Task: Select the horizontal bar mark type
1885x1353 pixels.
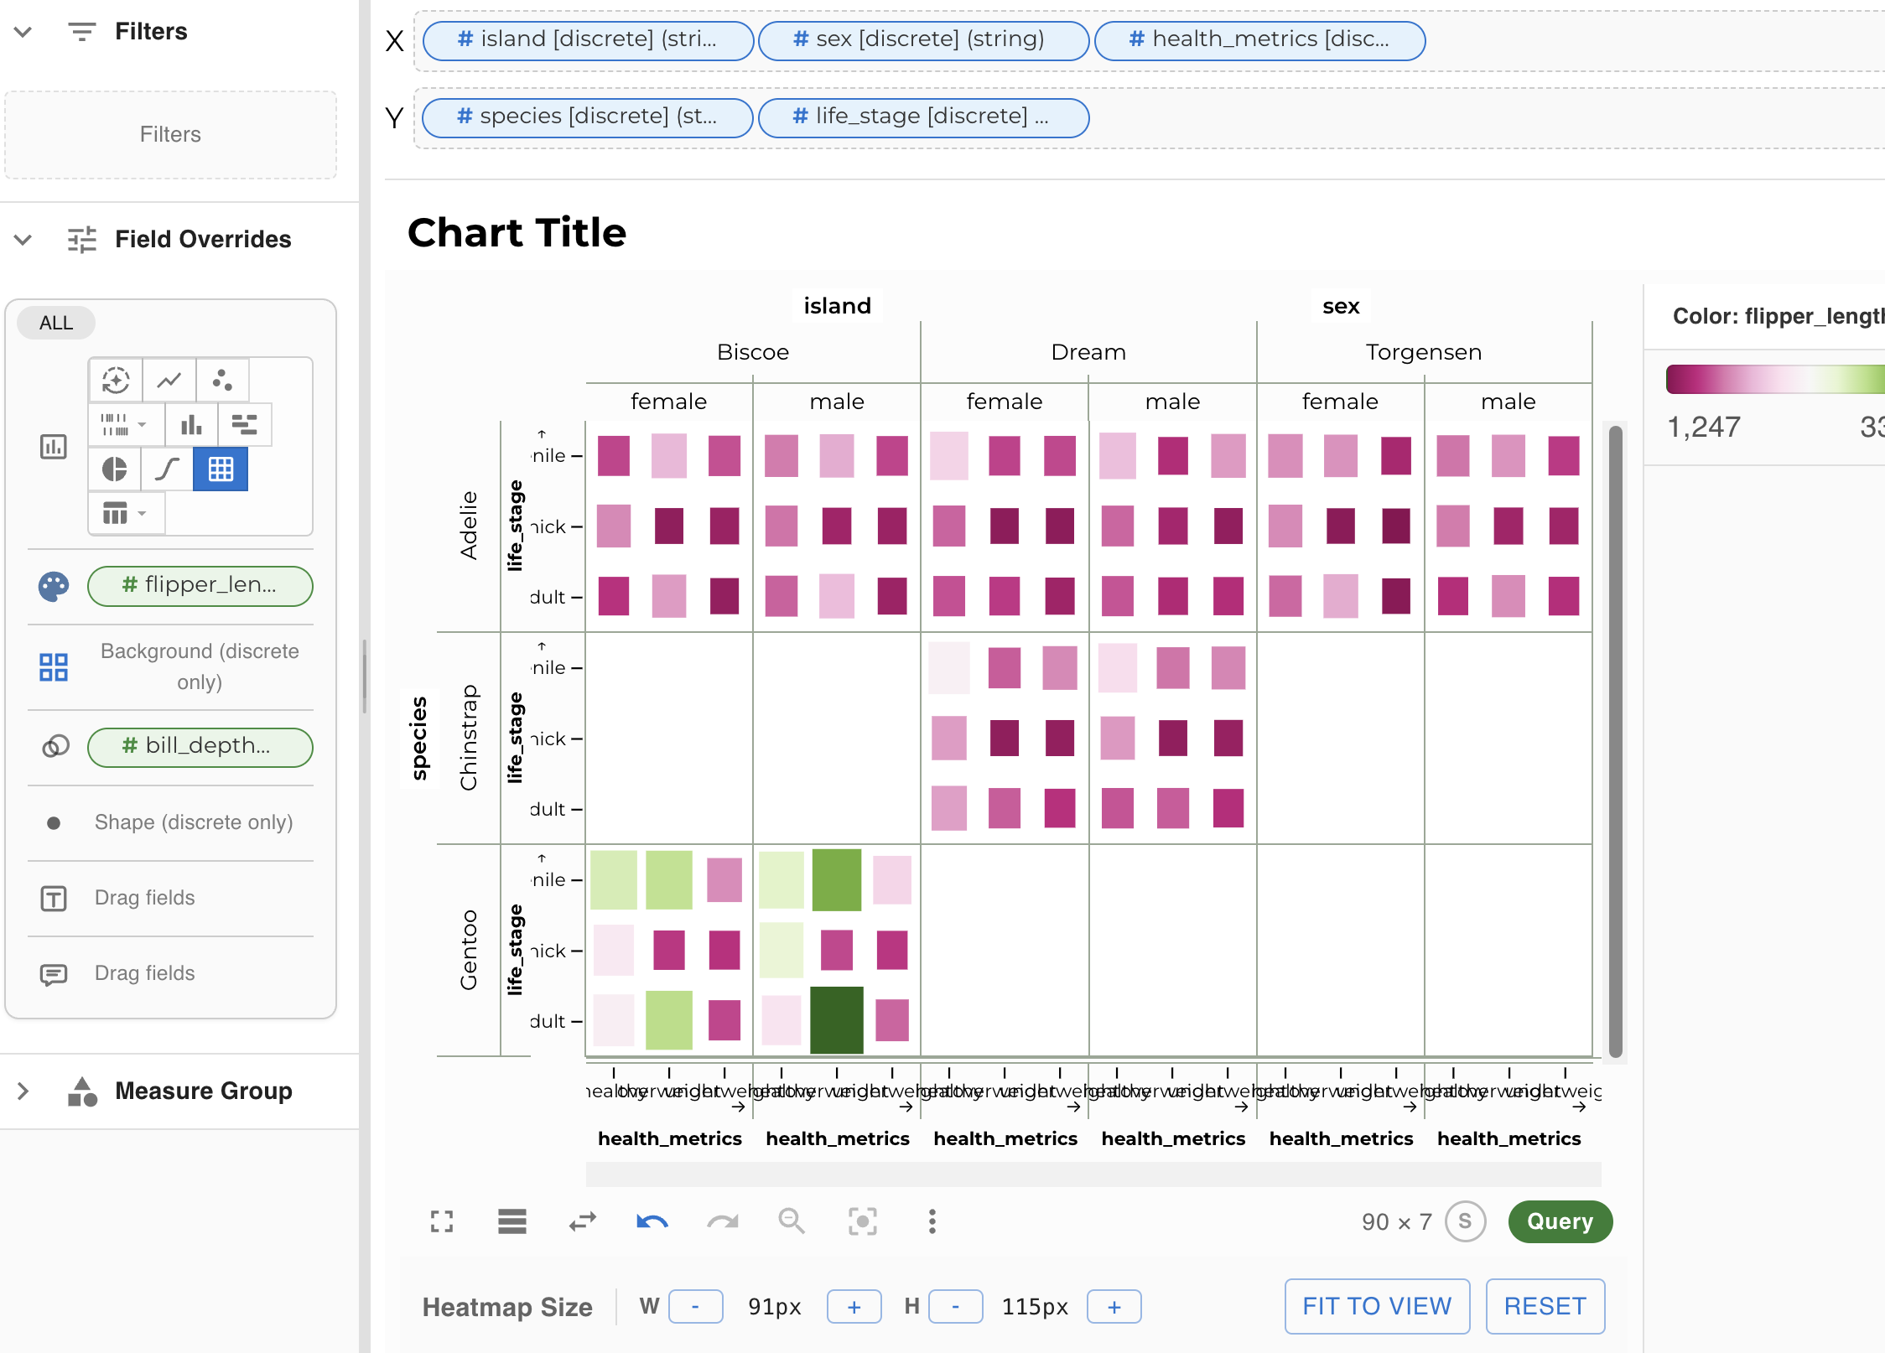Action: click(x=244, y=424)
